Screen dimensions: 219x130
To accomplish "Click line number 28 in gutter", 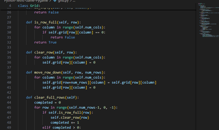I will [9, 22].
